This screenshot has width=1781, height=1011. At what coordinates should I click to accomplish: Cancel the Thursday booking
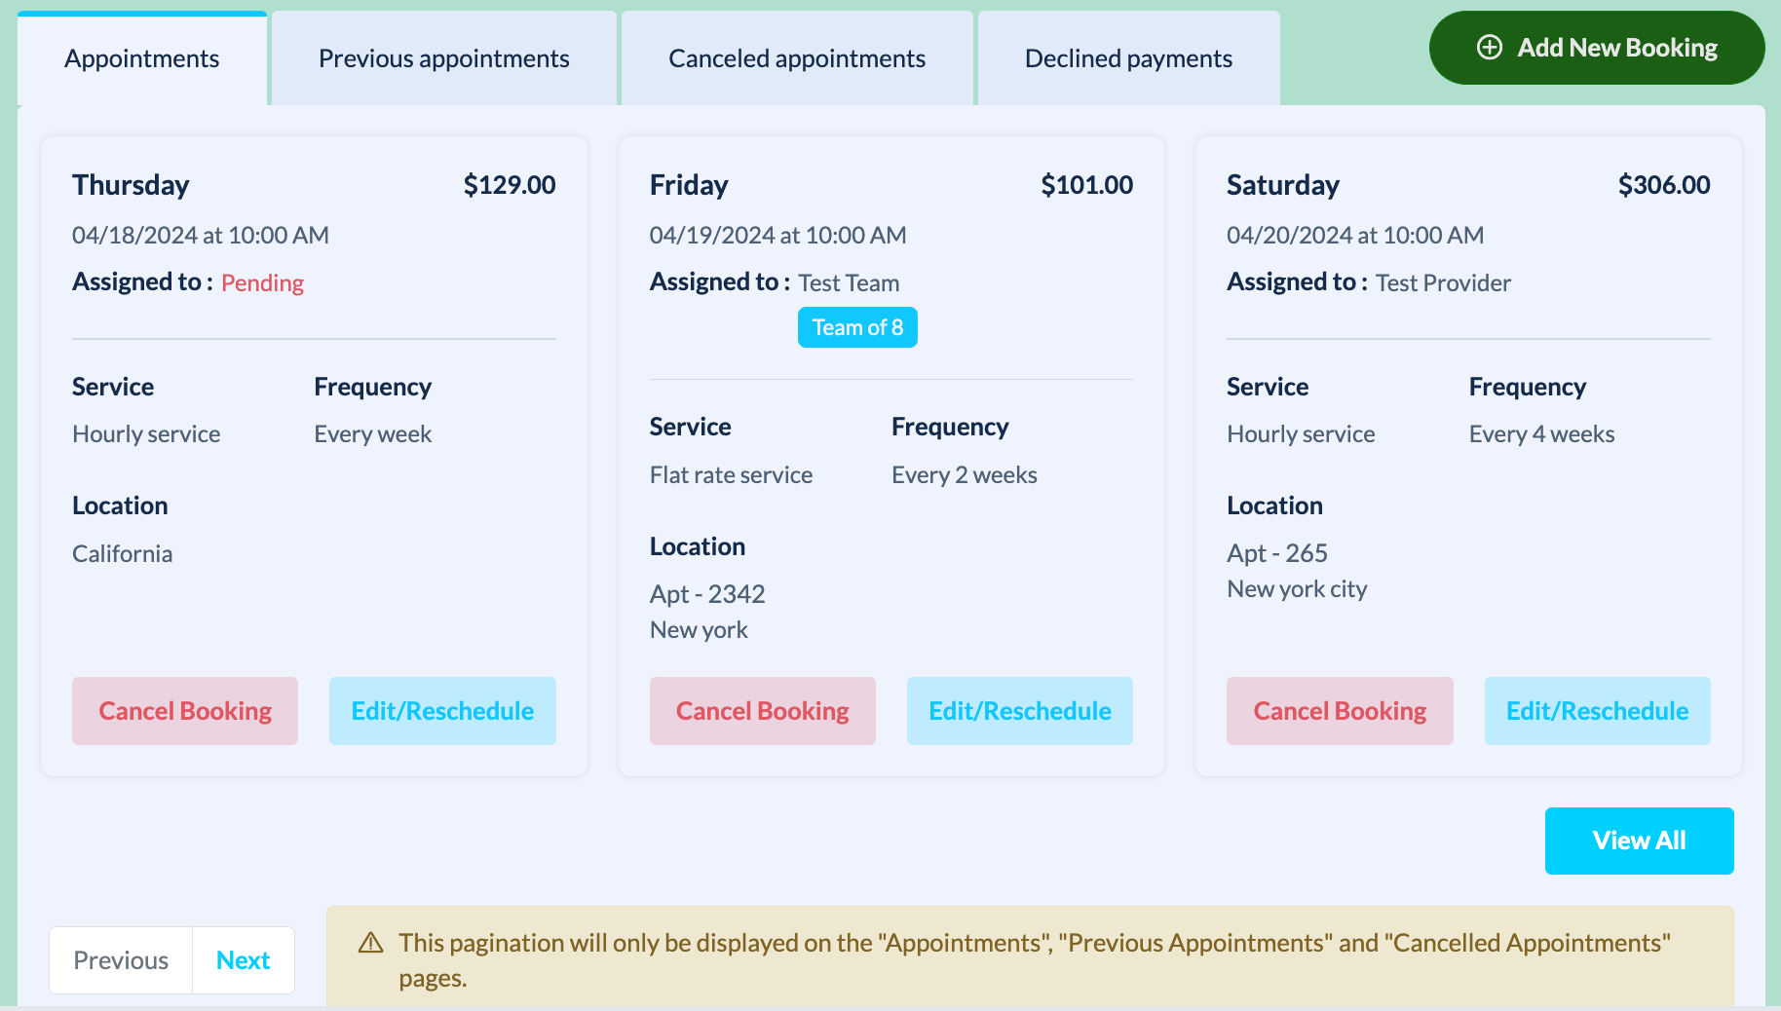[185, 711]
